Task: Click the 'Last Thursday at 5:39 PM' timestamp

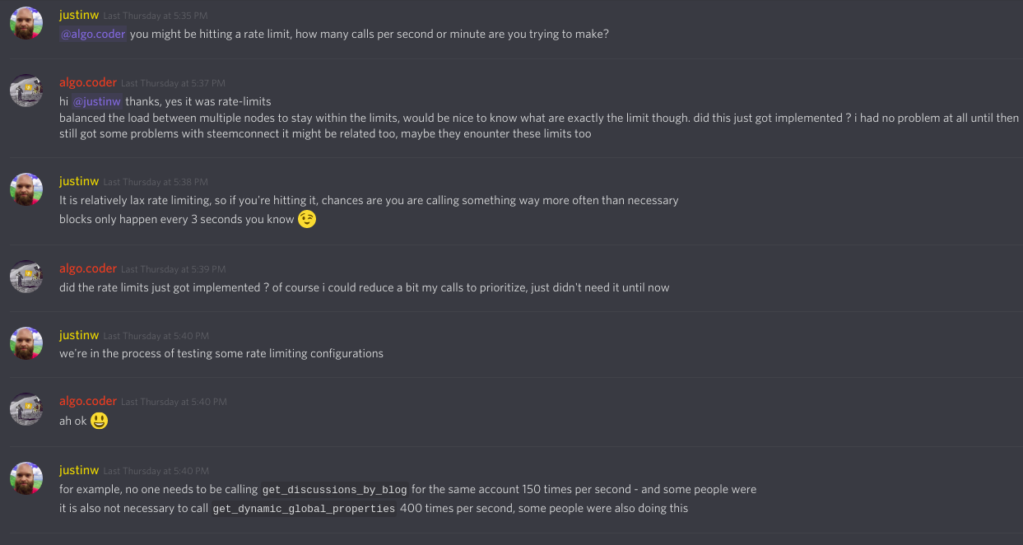Action: click(174, 269)
